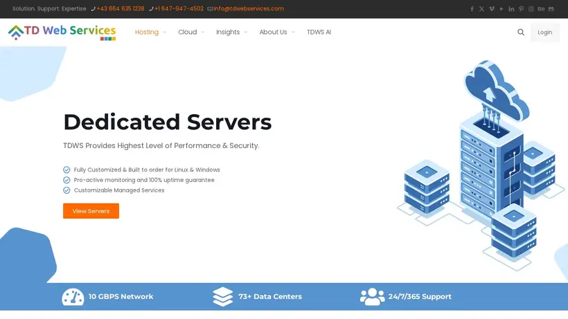
Task: Open the Insights menu item
Action: point(228,33)
